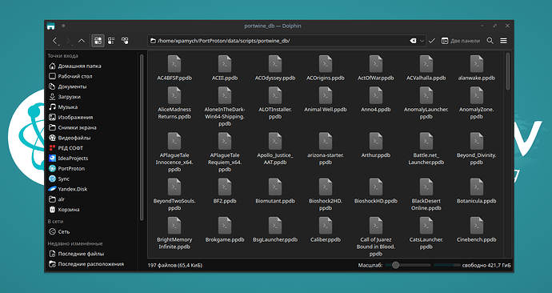Switch to icons view mode
This screenshot has height=293, width=552.
pos(98,41)
